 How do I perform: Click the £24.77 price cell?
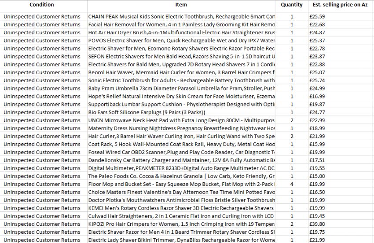pyautogui.click(x=341, y=112)
